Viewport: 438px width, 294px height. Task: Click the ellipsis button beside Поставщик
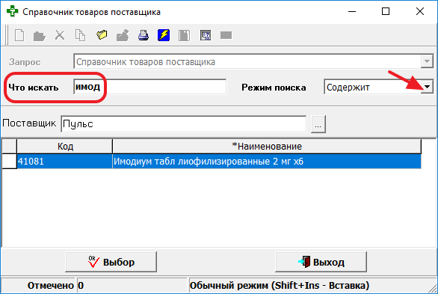(318, 124)
